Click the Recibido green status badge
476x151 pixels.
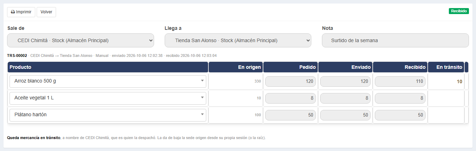coord(459,11)
